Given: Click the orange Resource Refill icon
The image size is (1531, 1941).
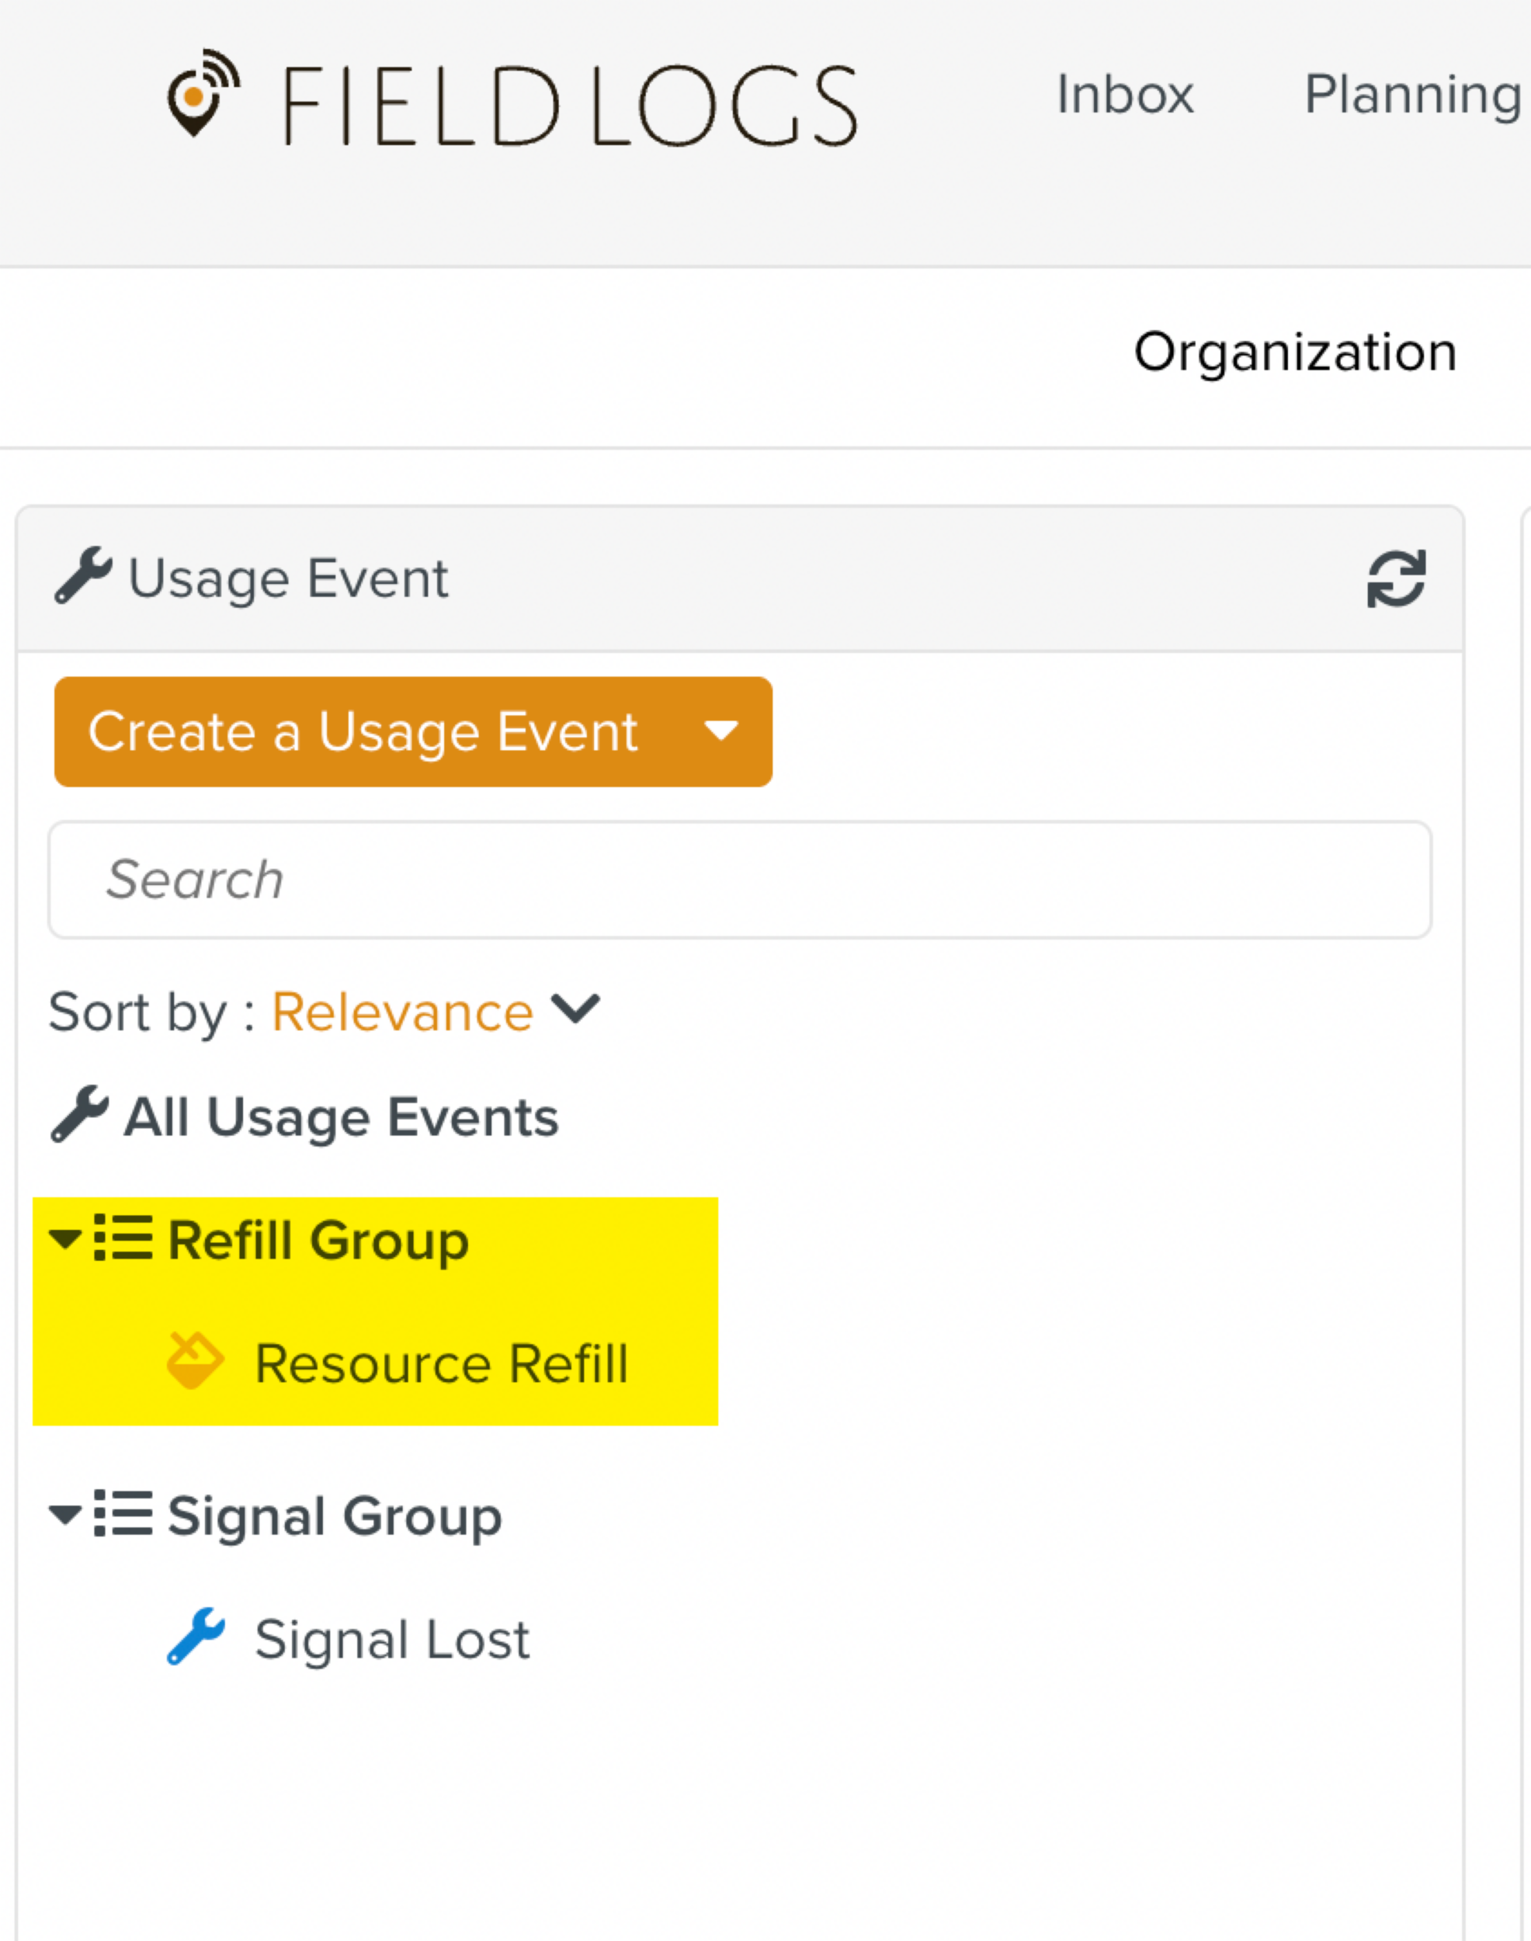Looking at the screenshot, I should coord(196,1363).
